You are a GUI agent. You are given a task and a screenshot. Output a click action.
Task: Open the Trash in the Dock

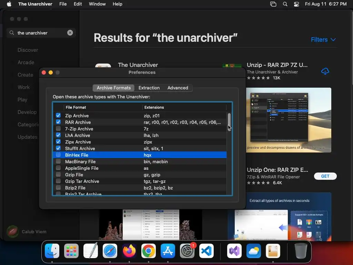(301, 251)
